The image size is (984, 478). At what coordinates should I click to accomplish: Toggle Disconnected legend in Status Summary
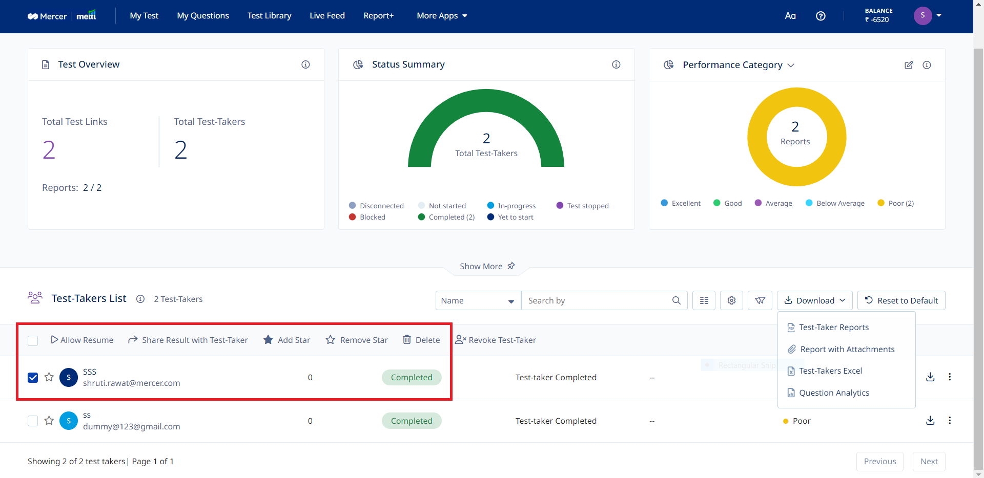(376, 206)
